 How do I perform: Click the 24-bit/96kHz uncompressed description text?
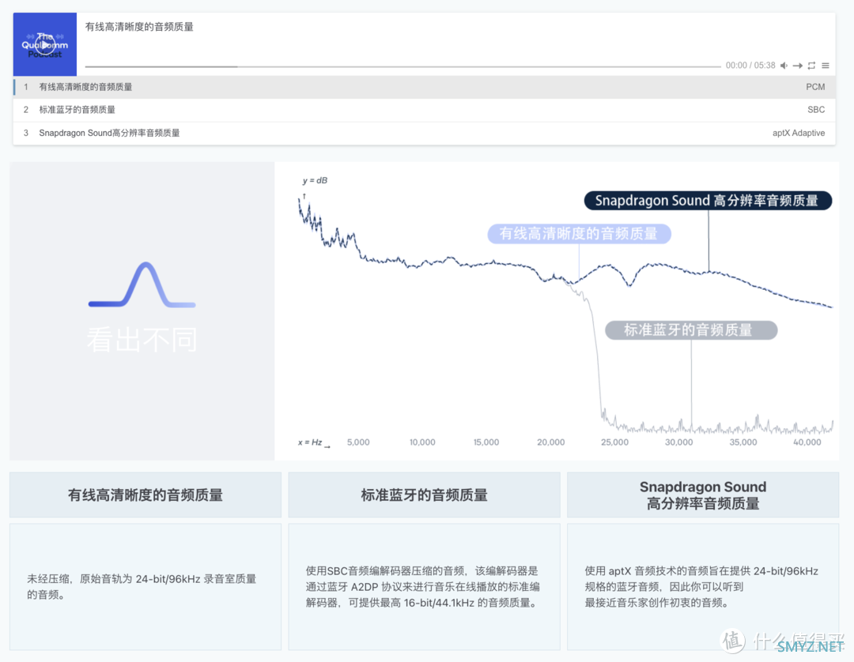[142, 587]
